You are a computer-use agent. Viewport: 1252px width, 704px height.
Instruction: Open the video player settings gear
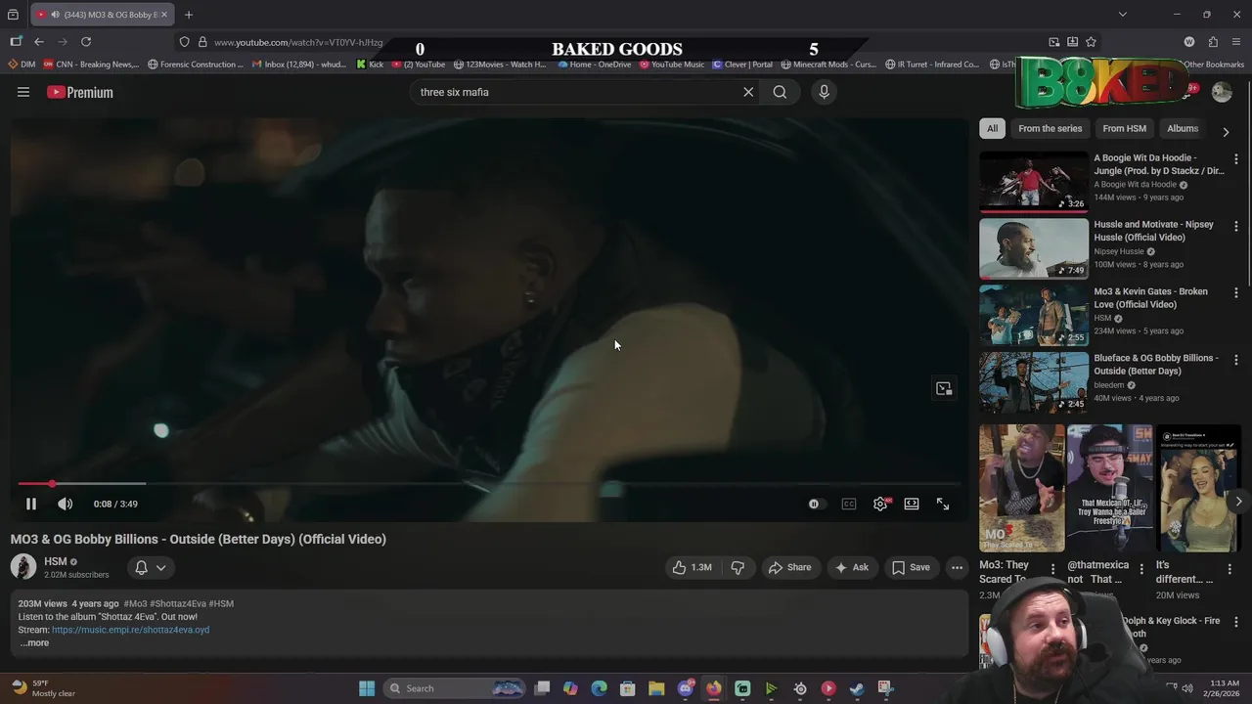[x=880, y=504]
